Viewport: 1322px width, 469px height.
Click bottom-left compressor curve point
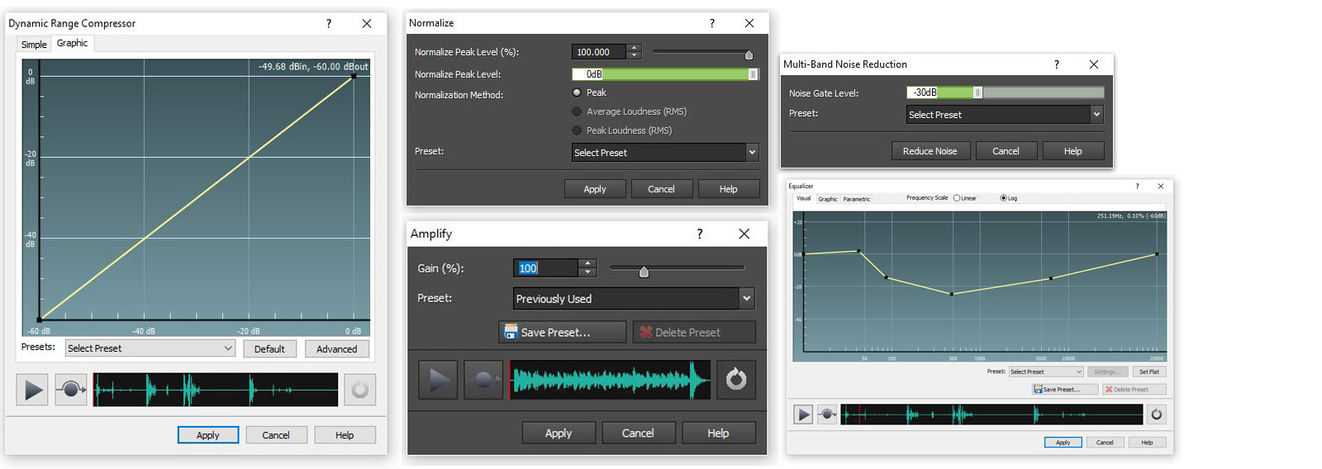40,319
